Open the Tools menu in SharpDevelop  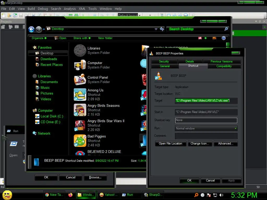click(92, 9)
